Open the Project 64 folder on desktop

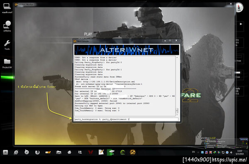coord(7,64)
